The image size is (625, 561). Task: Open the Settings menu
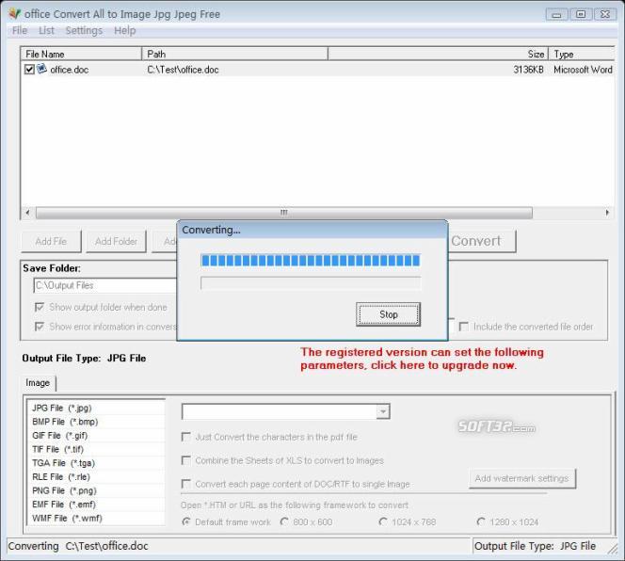click(x=84, y=31)
